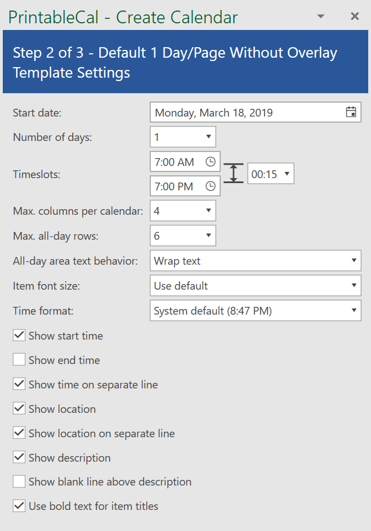Screen dimensions: 371x531
Task: Expand Max. columns per calendar dropdown
Action: (x=183, y=211)
